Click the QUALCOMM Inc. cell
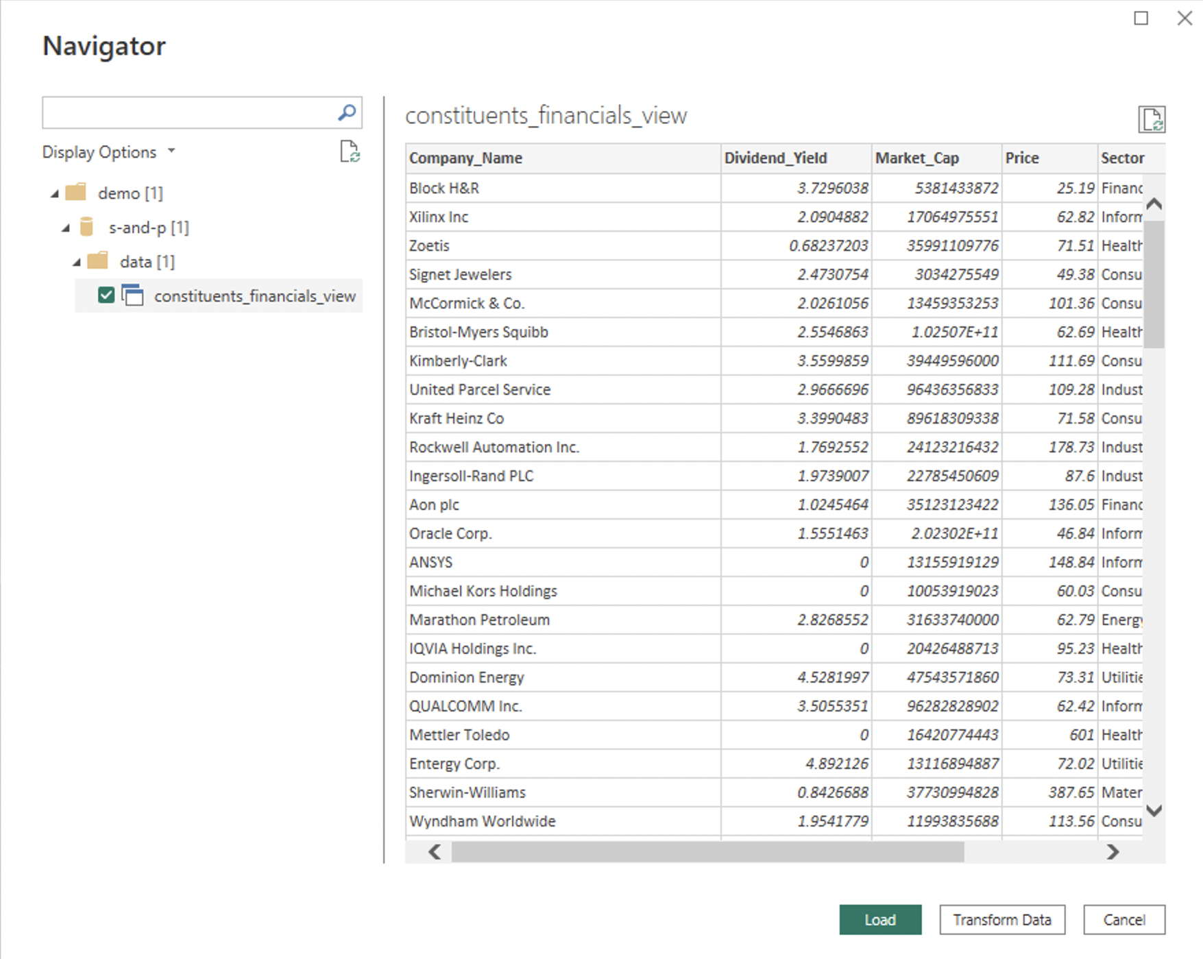 pos(563,706)
